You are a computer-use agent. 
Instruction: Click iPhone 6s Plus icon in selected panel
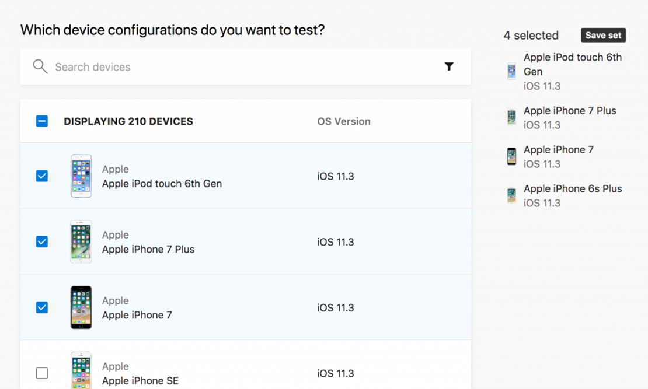tap(511, 195)
